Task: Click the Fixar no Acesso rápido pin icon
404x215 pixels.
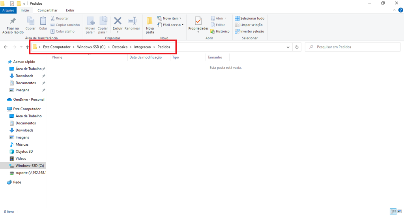Action: click(x=13, y=21)
